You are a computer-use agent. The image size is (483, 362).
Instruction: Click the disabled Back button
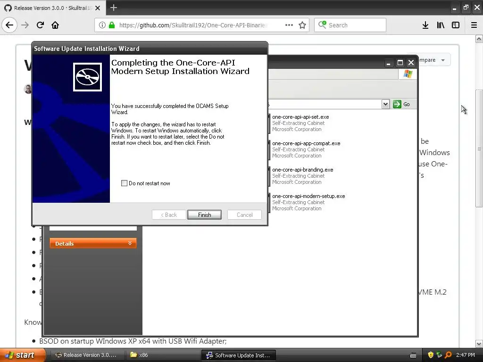click(169, 215)
